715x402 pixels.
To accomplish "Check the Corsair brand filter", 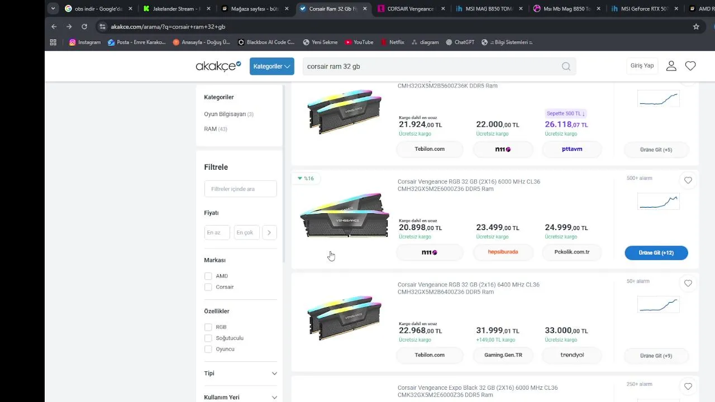I will [208, 287].
